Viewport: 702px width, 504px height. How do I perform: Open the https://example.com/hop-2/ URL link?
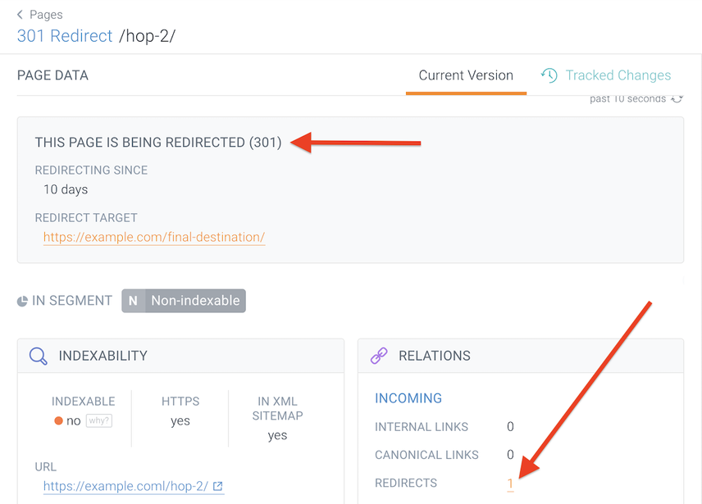click(123, 486)
